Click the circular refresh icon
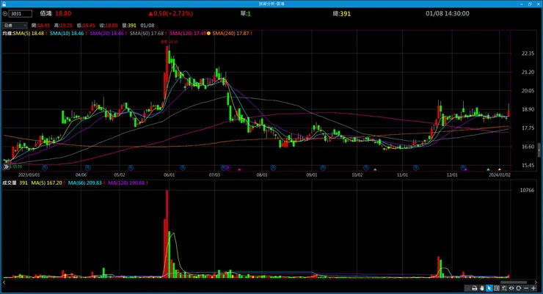This screenshot has width=543, height=294. point(518,288)
